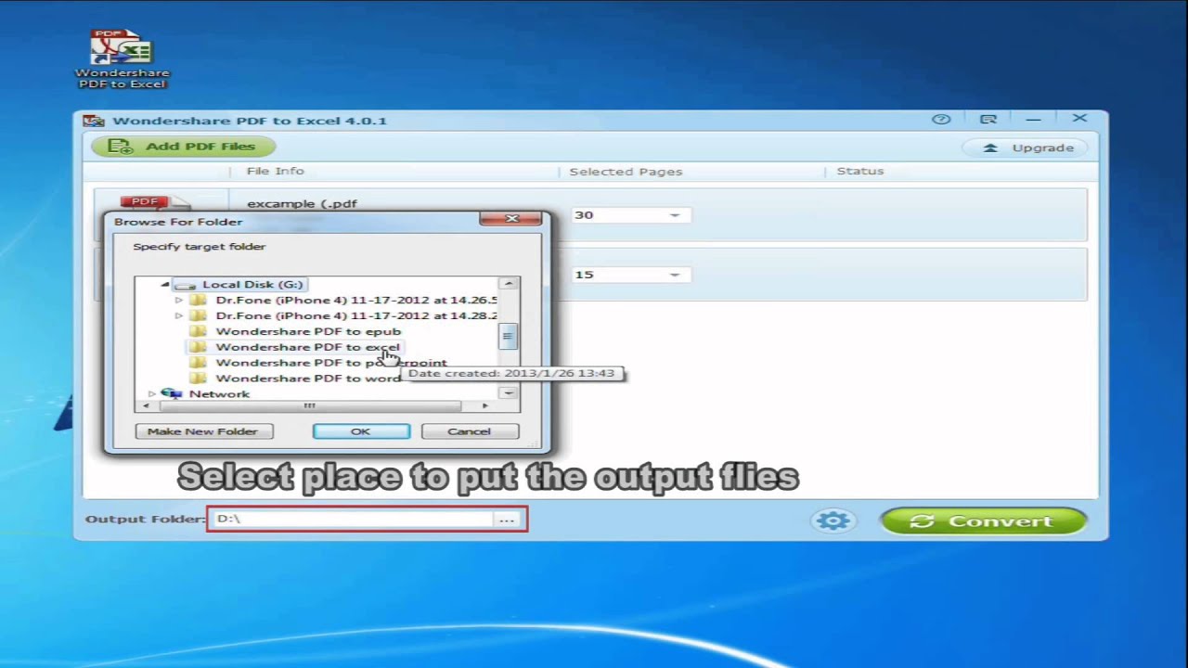Click the excample (.pdf file name
Screen dimensions: 1188x668
coord(302,204)
